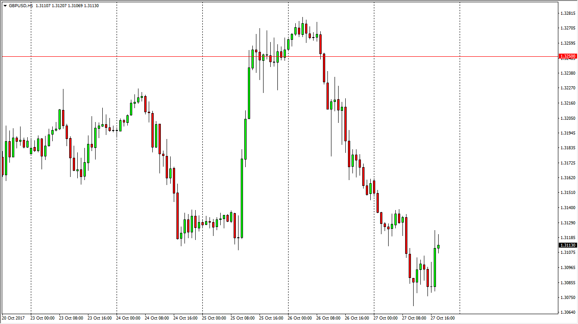Click the 27 Oct 16:00 time label
Viewport: 578px width, 324px height.
pyautogui.click(x=443, y=318)
